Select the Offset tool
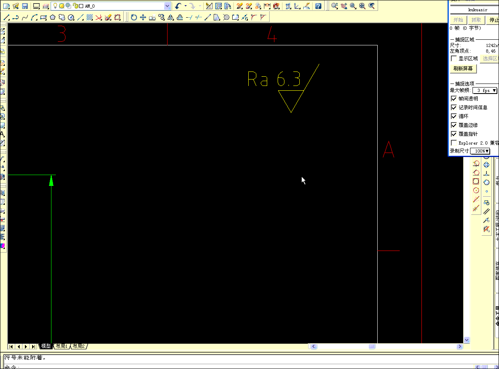499x369 pixels. [180, 17]
